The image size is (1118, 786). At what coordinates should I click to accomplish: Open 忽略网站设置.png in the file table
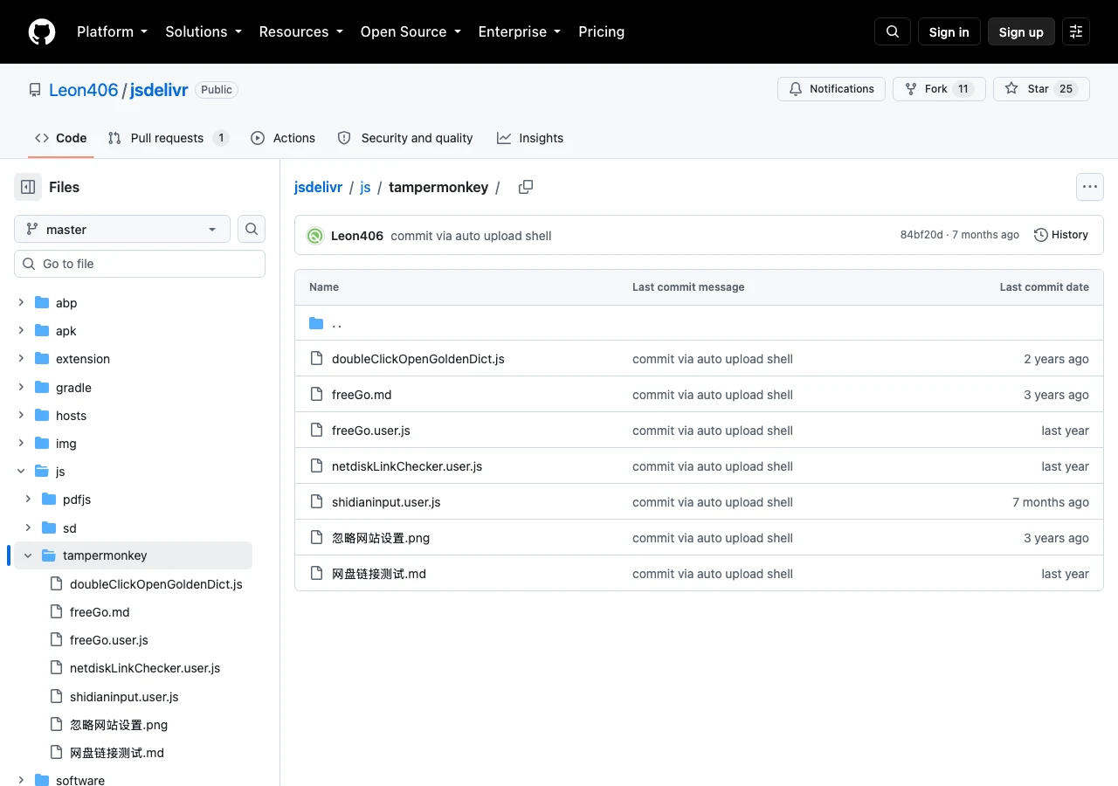381,538
